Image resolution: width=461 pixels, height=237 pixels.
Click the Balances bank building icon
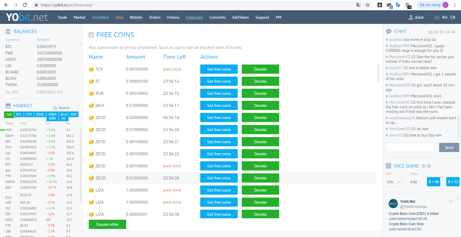point(8,31)
